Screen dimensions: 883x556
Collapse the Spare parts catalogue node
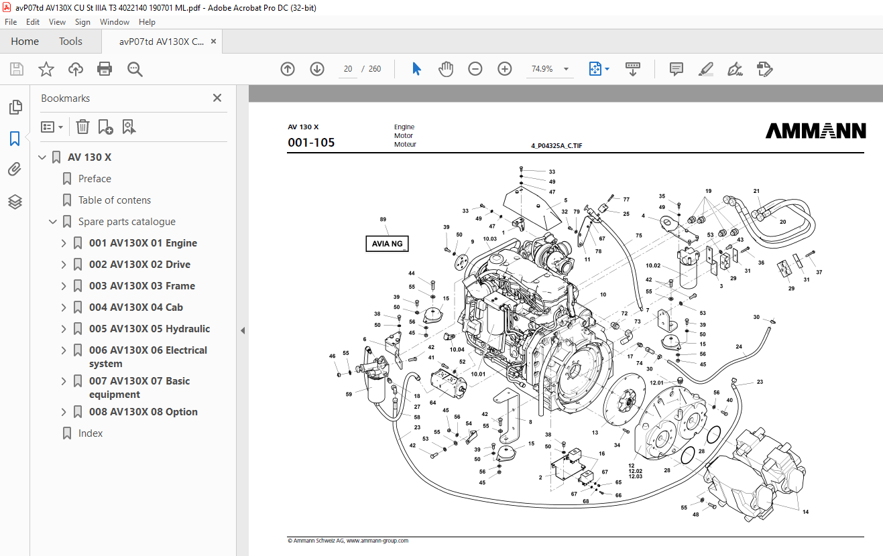(x=54, y=222)
